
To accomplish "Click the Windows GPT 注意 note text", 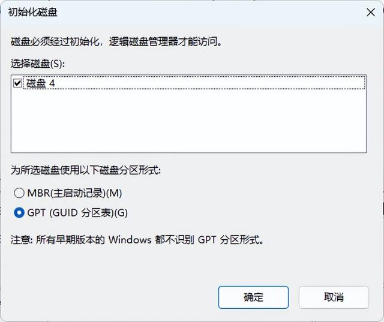I will click(x=137, y=239).
